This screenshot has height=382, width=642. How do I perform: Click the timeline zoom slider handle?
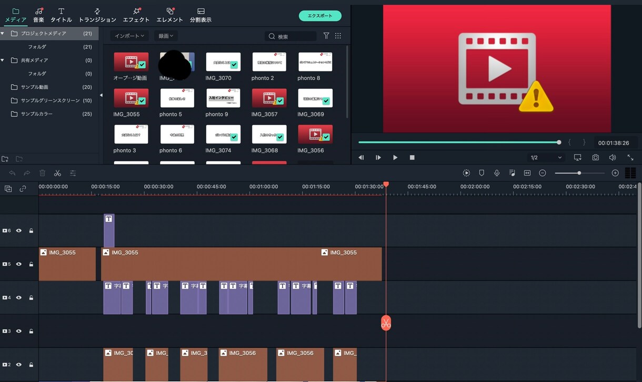click(x=579, y=173)
